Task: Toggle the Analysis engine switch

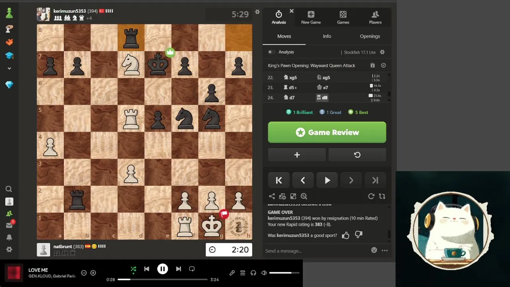Action: (270, 52)
